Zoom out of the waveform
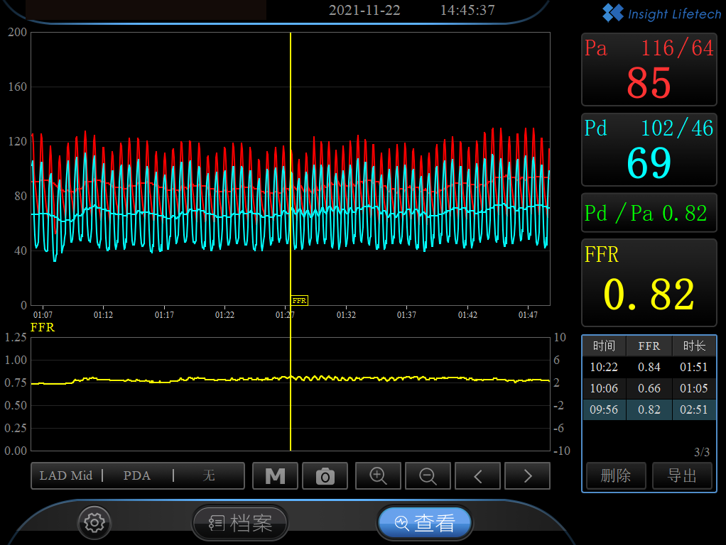 point(428,476)
